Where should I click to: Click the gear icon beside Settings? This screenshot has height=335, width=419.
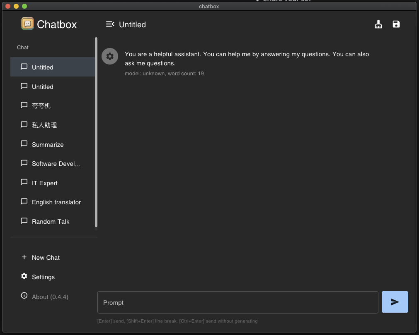[x=24, y=276]
